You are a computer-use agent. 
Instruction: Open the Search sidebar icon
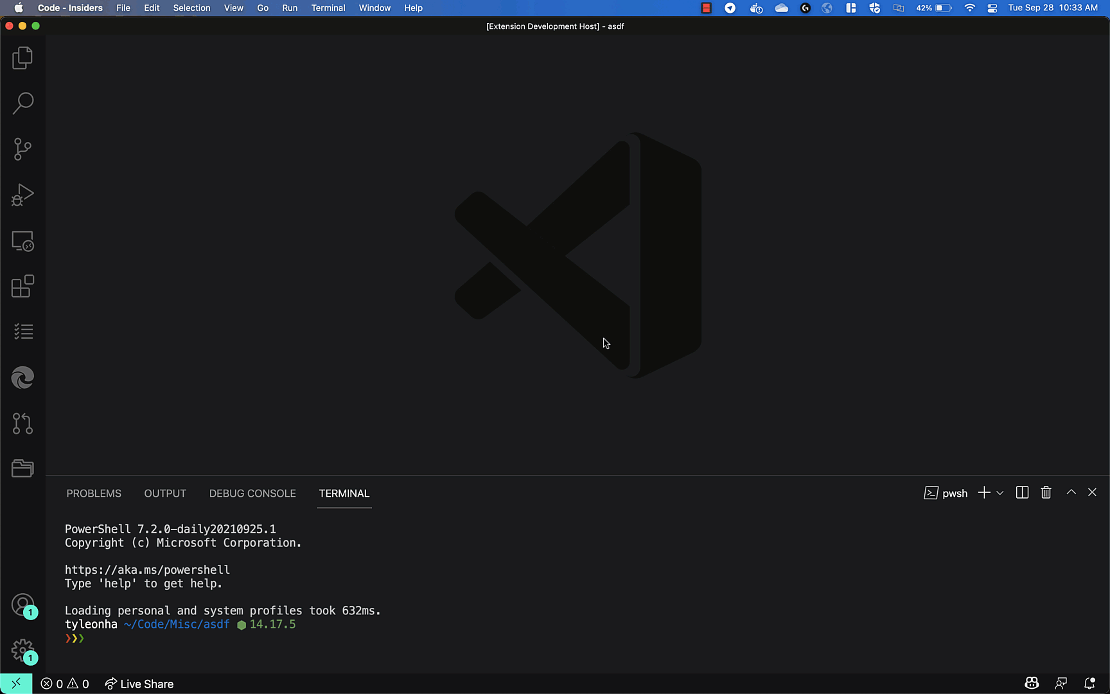[22, 103]
